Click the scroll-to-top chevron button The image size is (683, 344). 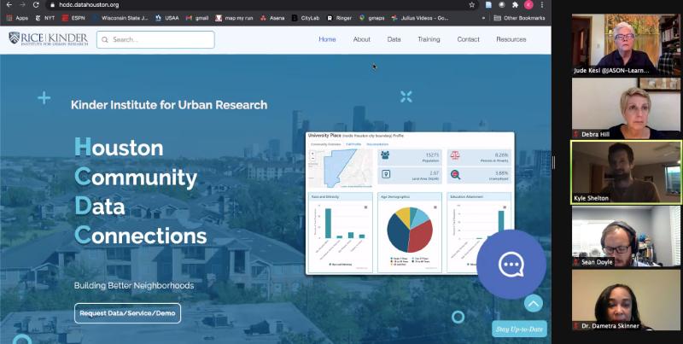coord(533,303)
